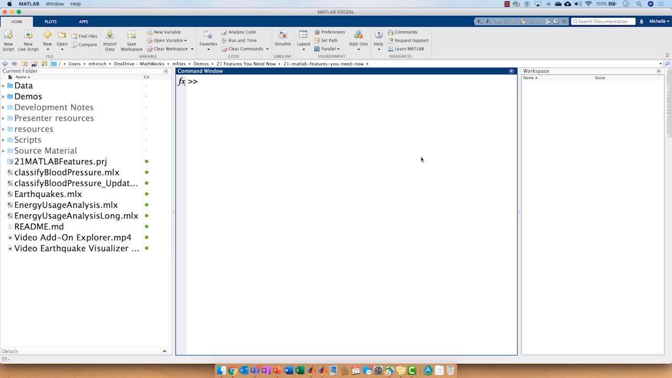
Task: Click the Search Documentation field
Action: click(x=603, y=22)
